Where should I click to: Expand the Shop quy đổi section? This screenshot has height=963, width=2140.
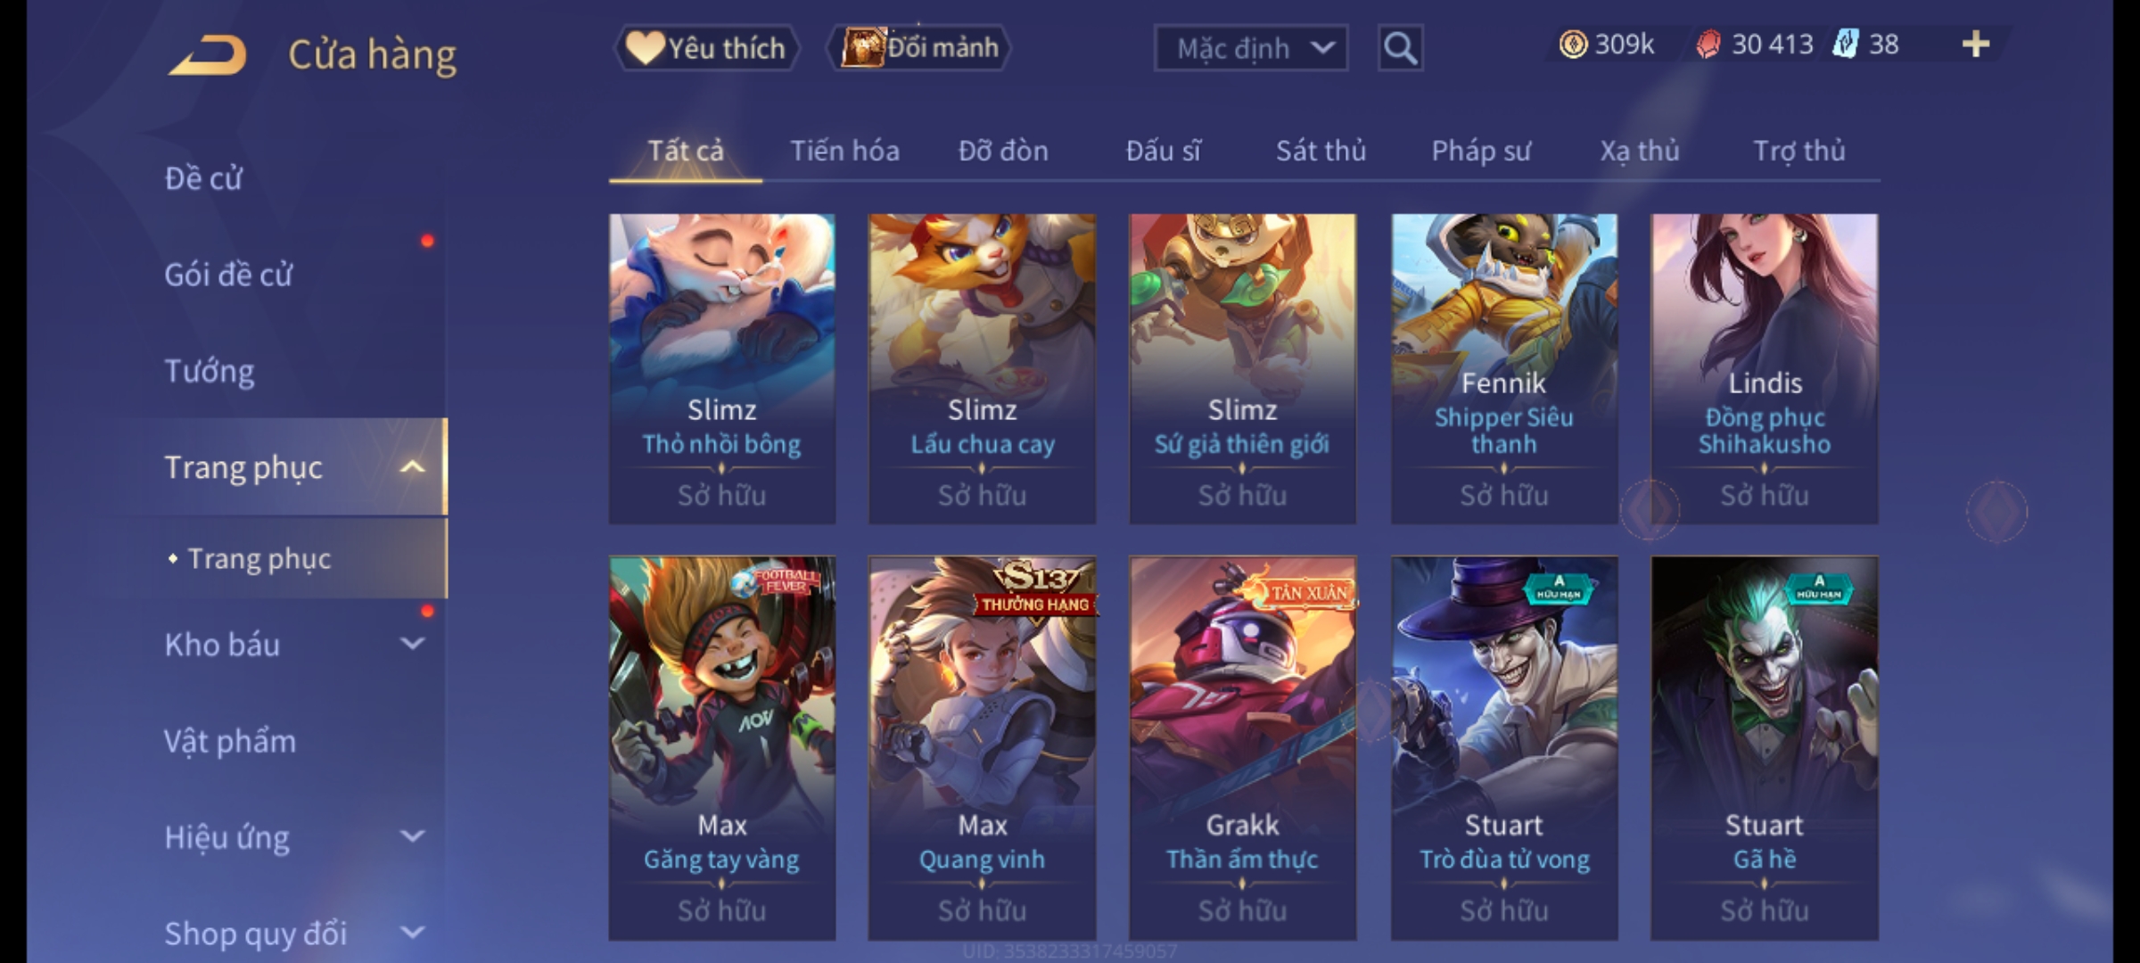pos(412,933)
